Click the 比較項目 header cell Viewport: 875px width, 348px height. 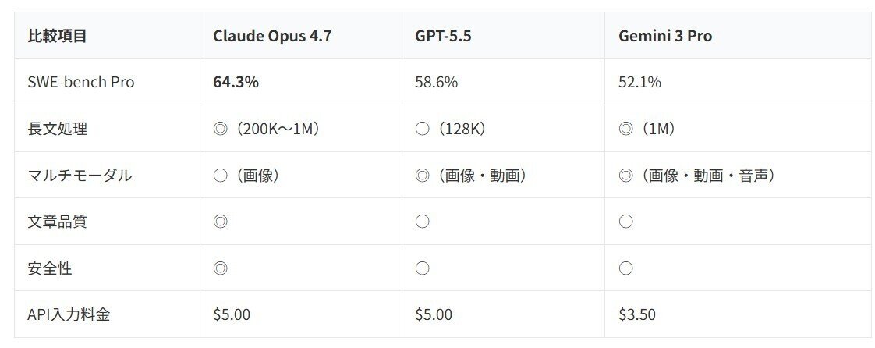coord(57,36)
